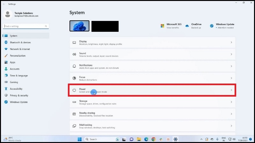Click the desktop wallpaper thumbnail preview

[79, 26]
